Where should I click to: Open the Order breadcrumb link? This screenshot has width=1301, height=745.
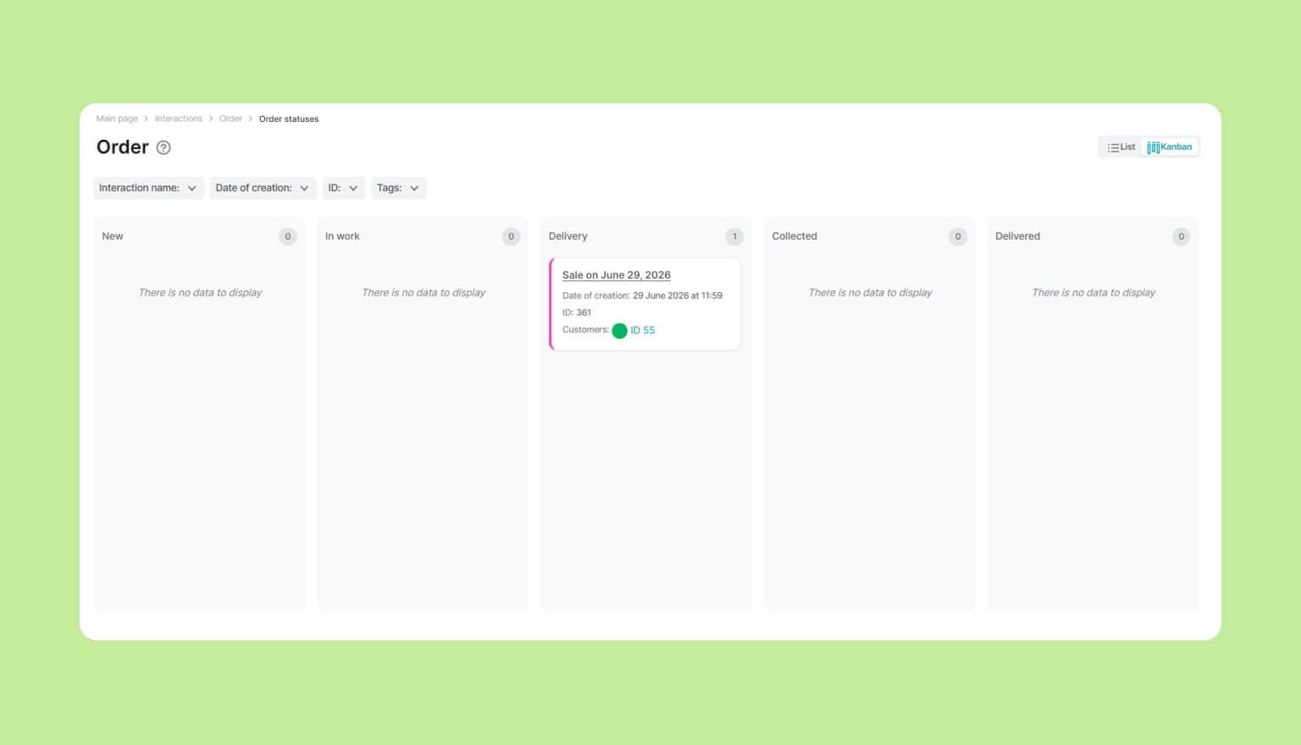pyautogui.click(x=230, y=119)
